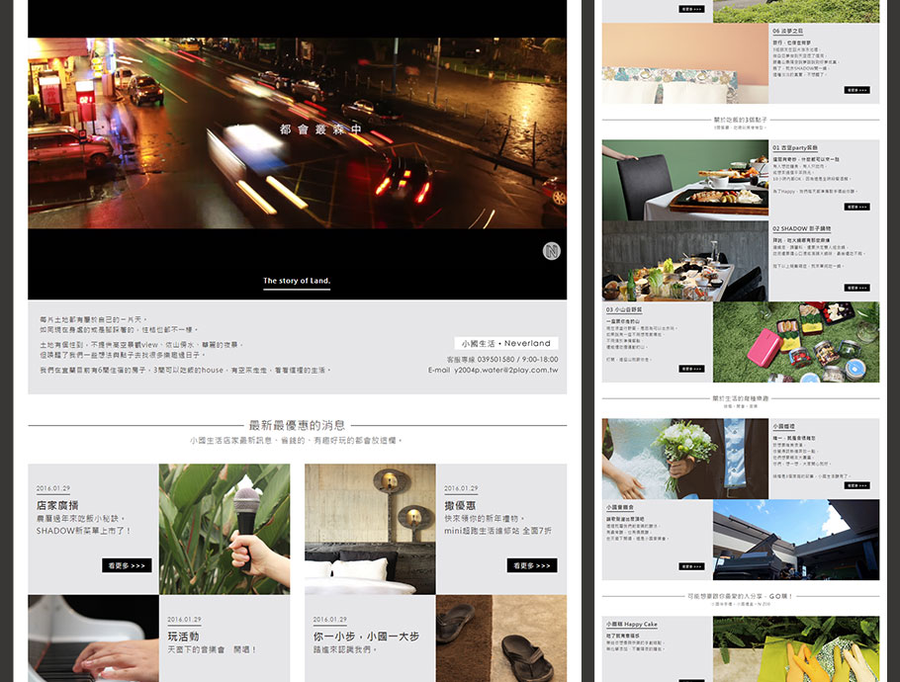Click '看更多' in the 小國音樂會 card
The image size is (900, 682).
691,566
